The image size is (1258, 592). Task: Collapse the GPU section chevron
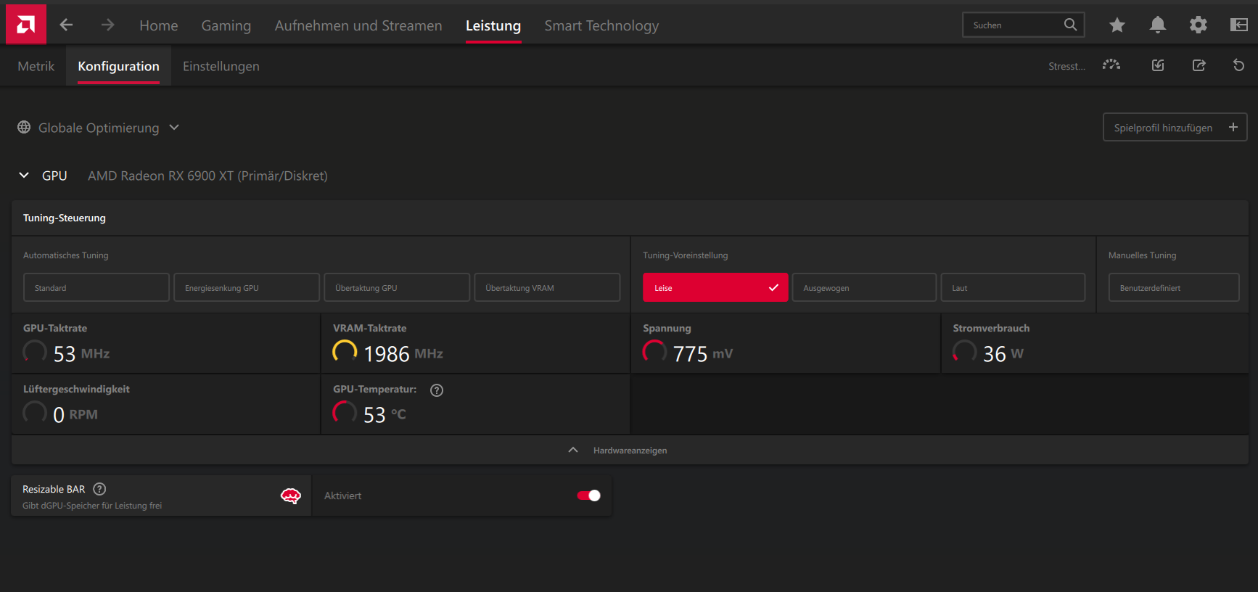[x=24, y=175]
